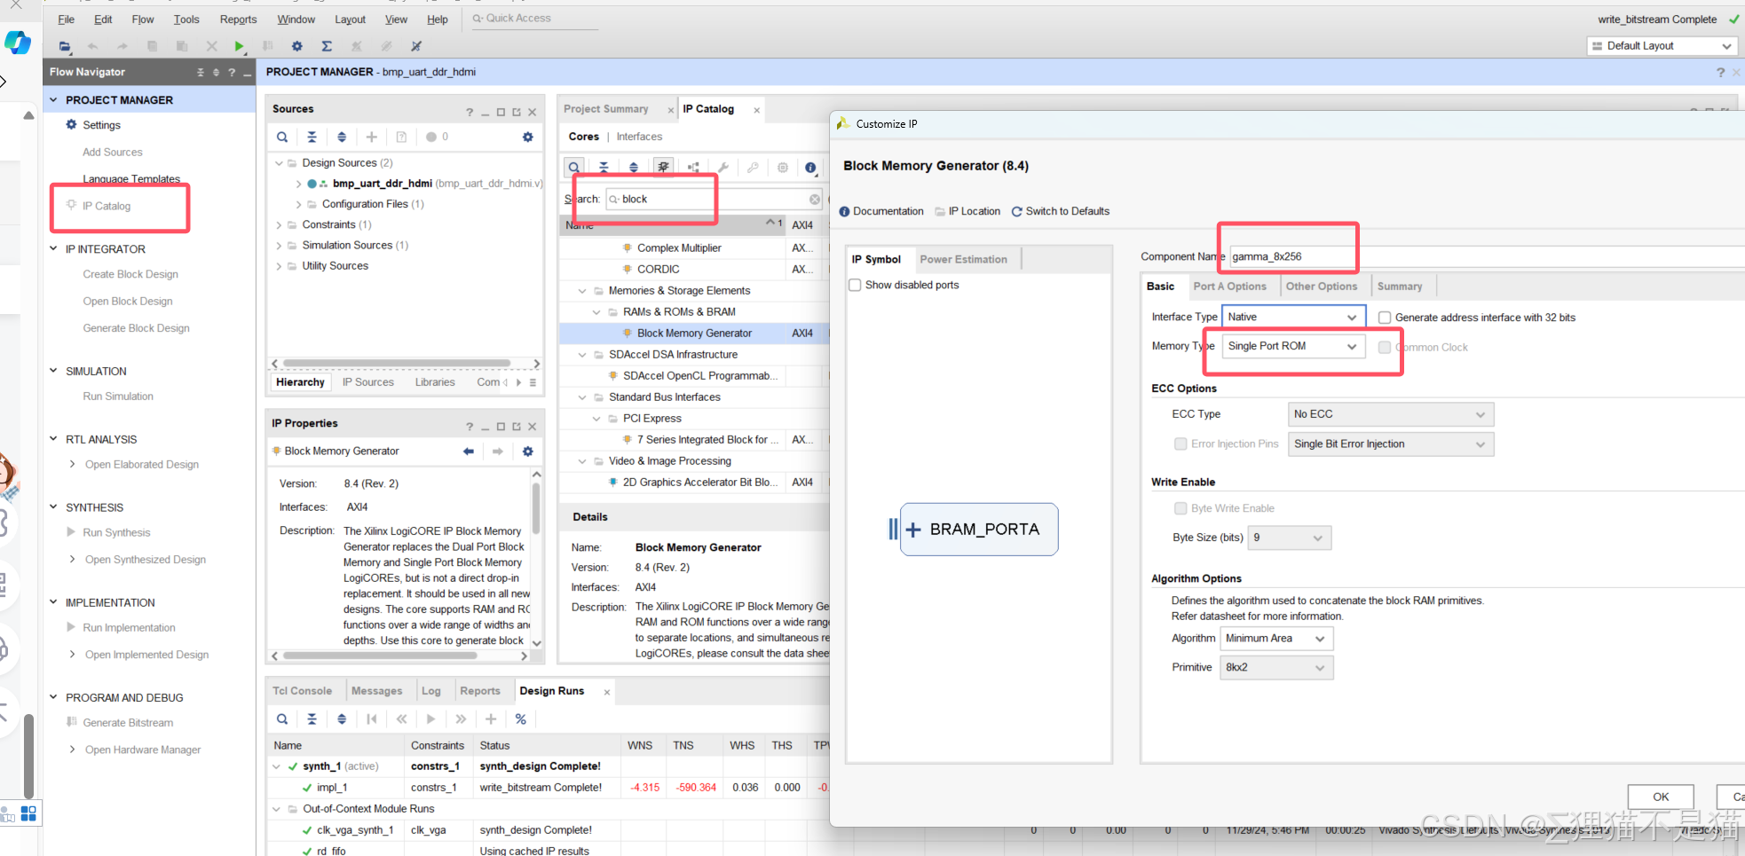The width and height of the screenshot is (1745, 856).
Task: Click IP Properties back arrow
Action: pyautogui.click(x=469, y=452)
